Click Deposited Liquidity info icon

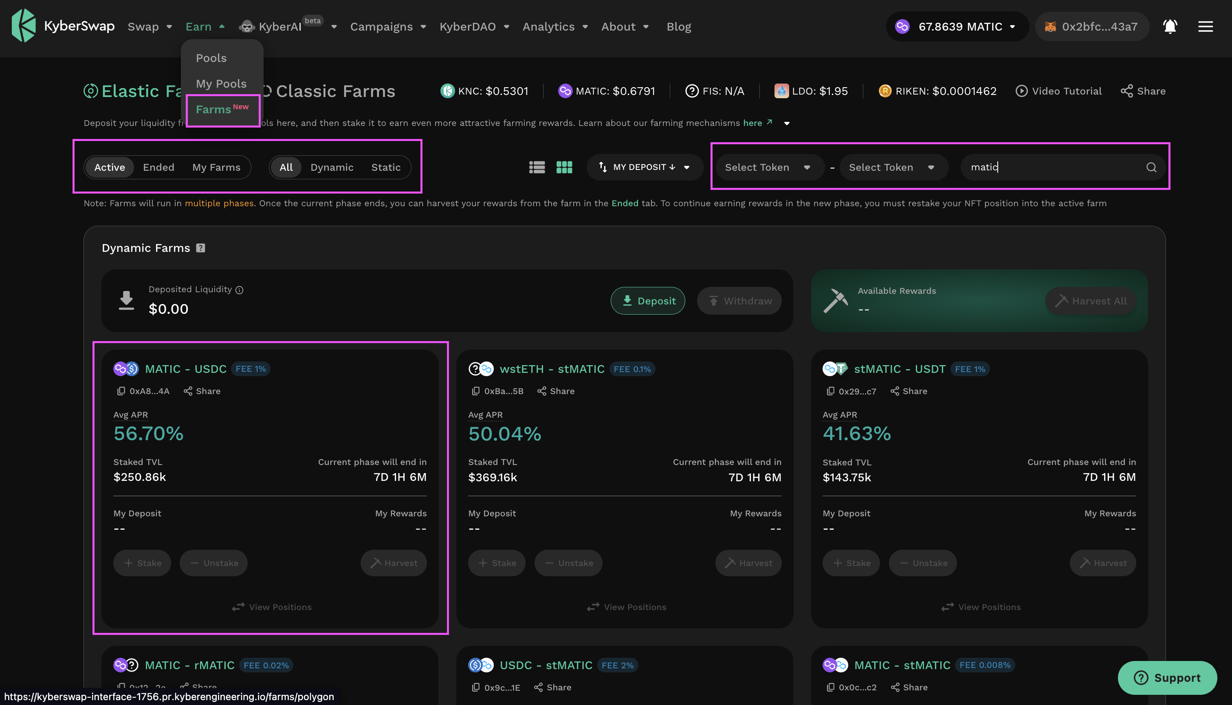[x=239, y=290]
